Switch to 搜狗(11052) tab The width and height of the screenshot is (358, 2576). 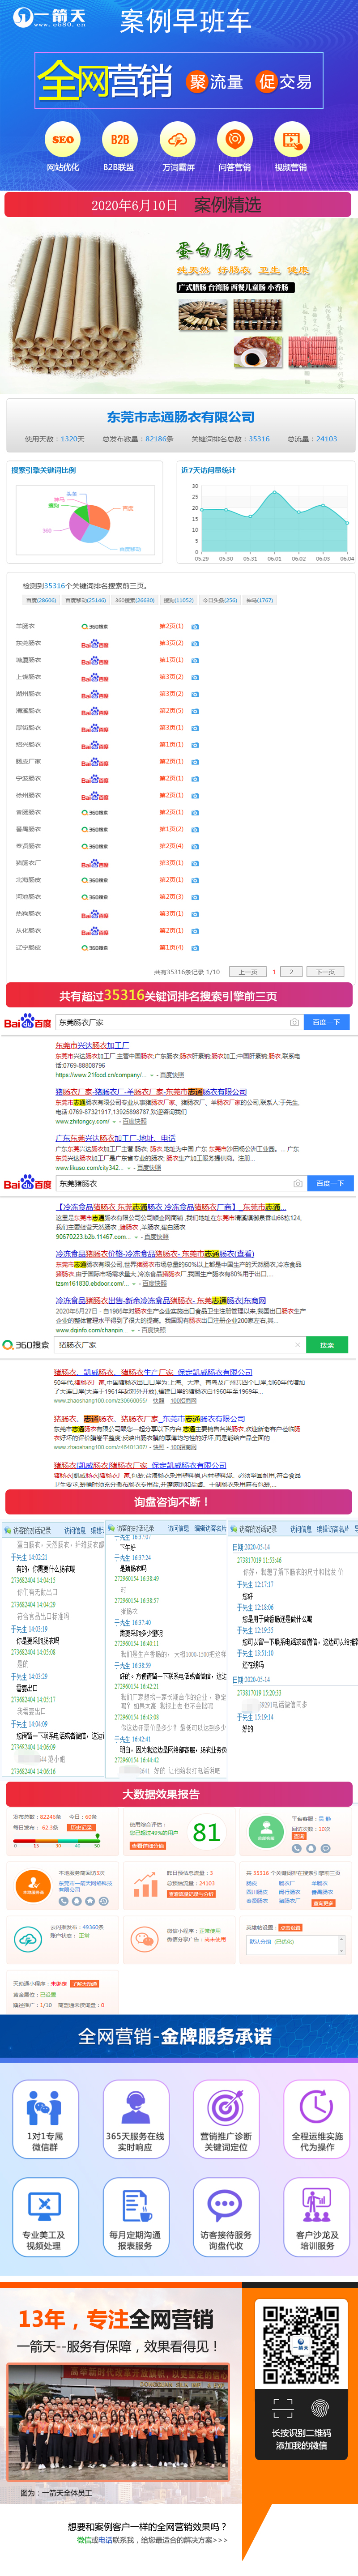[x=178, y=600]
